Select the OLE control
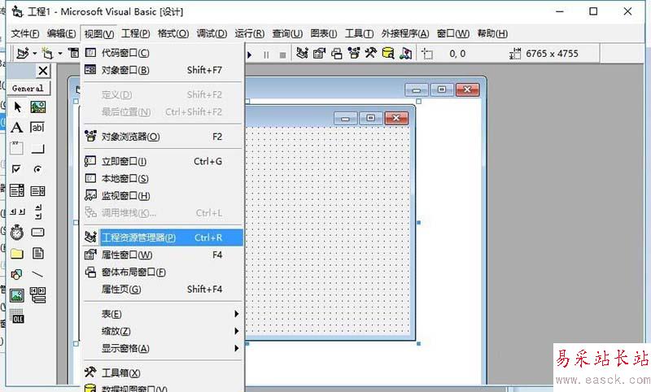Screen dimensions: 651x392 pos(16,316)
